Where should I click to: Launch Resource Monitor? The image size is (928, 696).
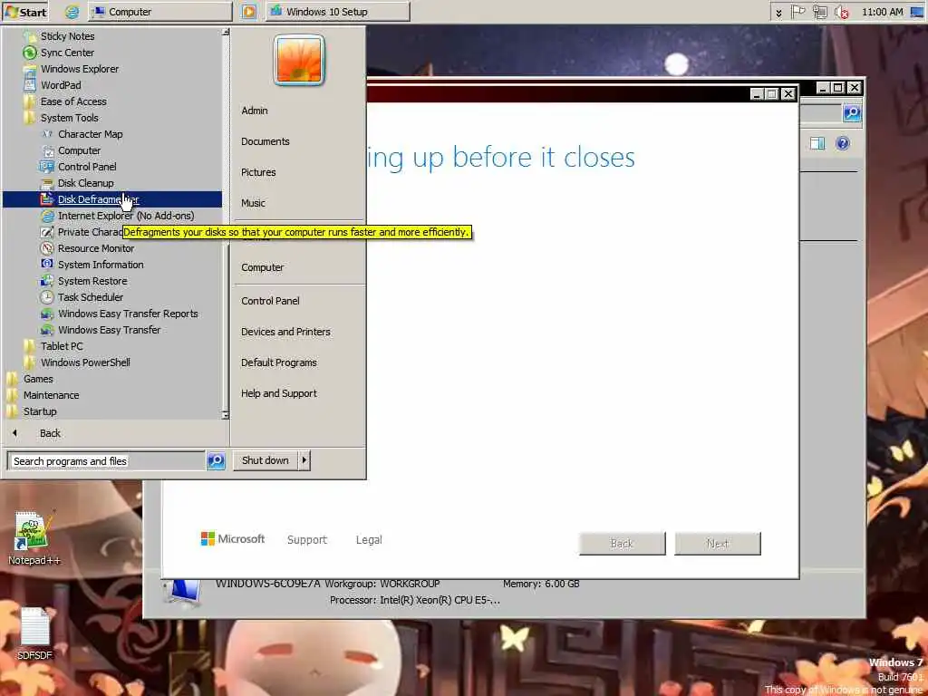click(x=96, y=248)
